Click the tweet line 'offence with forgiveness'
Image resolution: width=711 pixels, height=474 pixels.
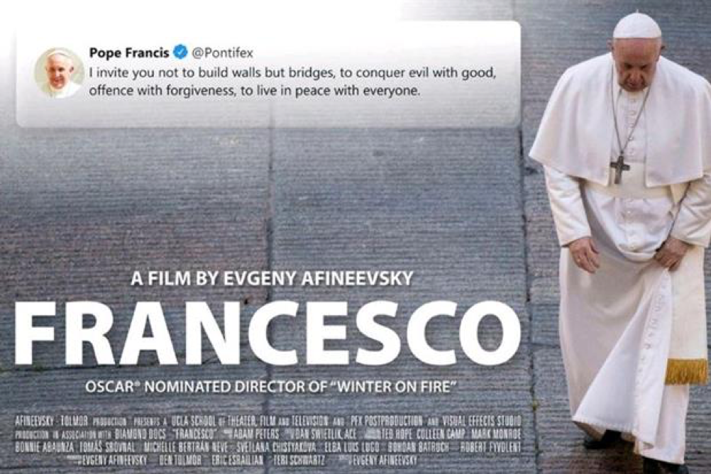pyautogui.click(x=254, y=91)
